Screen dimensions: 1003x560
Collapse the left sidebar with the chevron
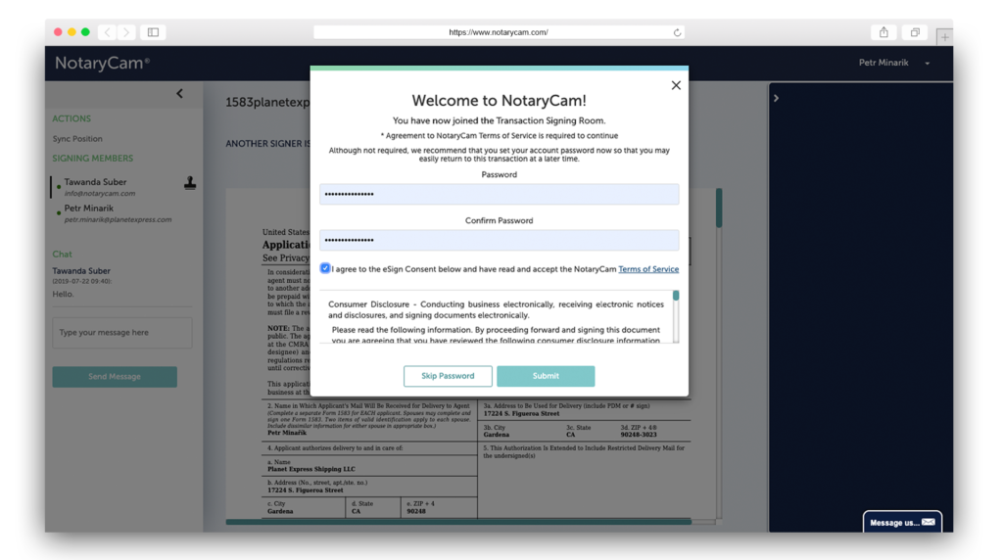coord(180,94)
